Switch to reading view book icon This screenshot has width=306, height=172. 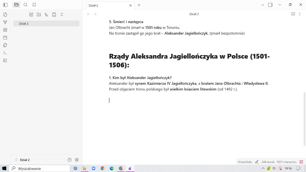pos(293,14)
